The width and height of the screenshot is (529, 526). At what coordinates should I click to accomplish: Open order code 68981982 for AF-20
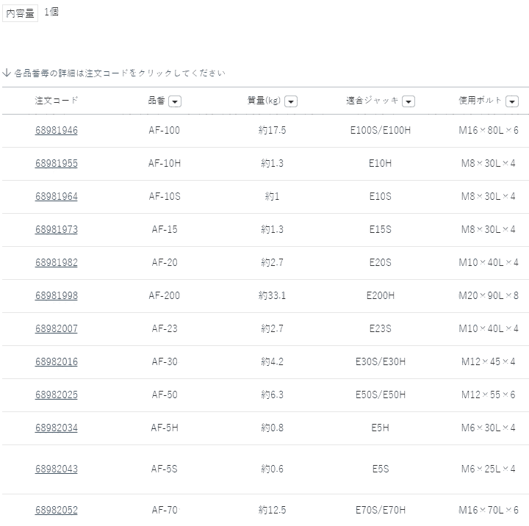click(56, 262)
